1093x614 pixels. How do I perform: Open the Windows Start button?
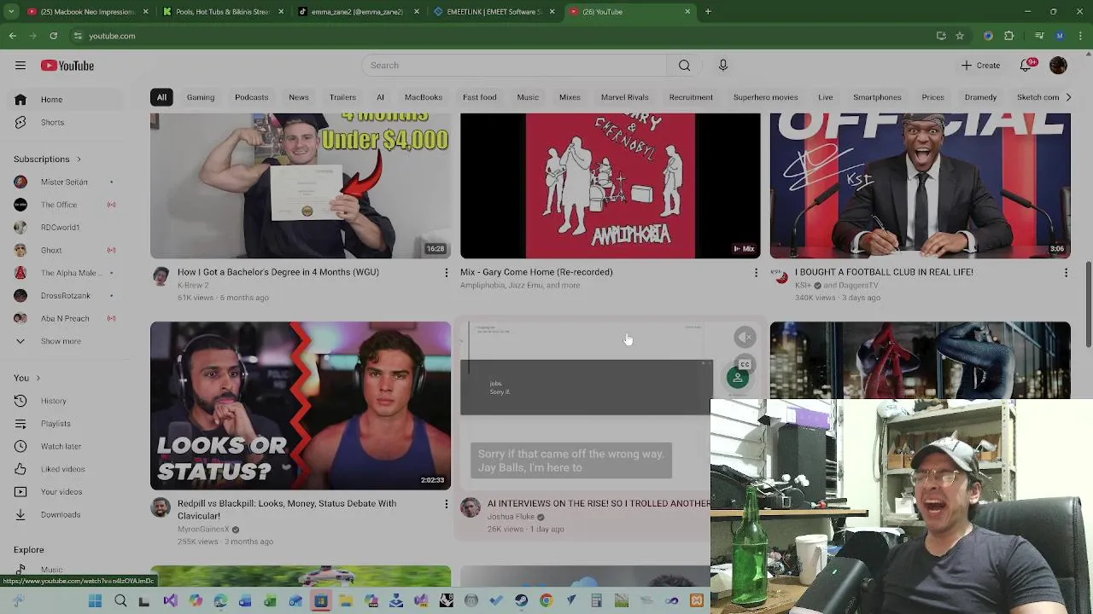(95, 601)
